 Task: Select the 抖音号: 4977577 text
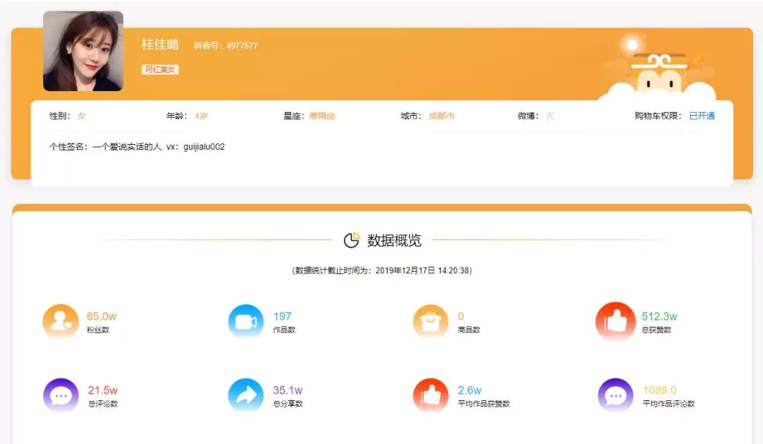[x=226, y=46]
